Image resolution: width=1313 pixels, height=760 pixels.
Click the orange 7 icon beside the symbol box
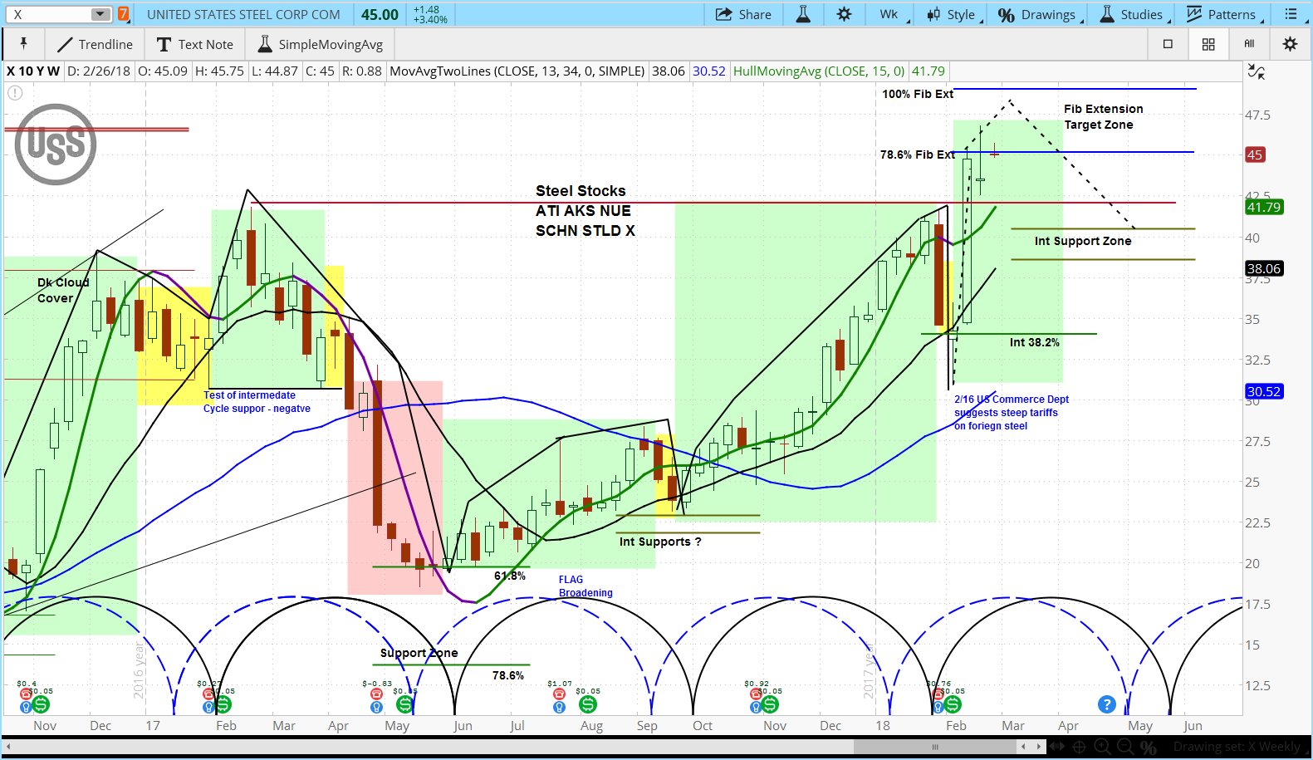point(123,14)
